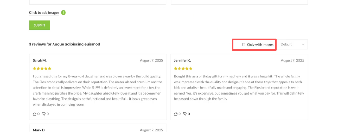Click the right input field above Submit
This screenshot has height=132, width=338.
pyautogui.click(x=239, y=2)
